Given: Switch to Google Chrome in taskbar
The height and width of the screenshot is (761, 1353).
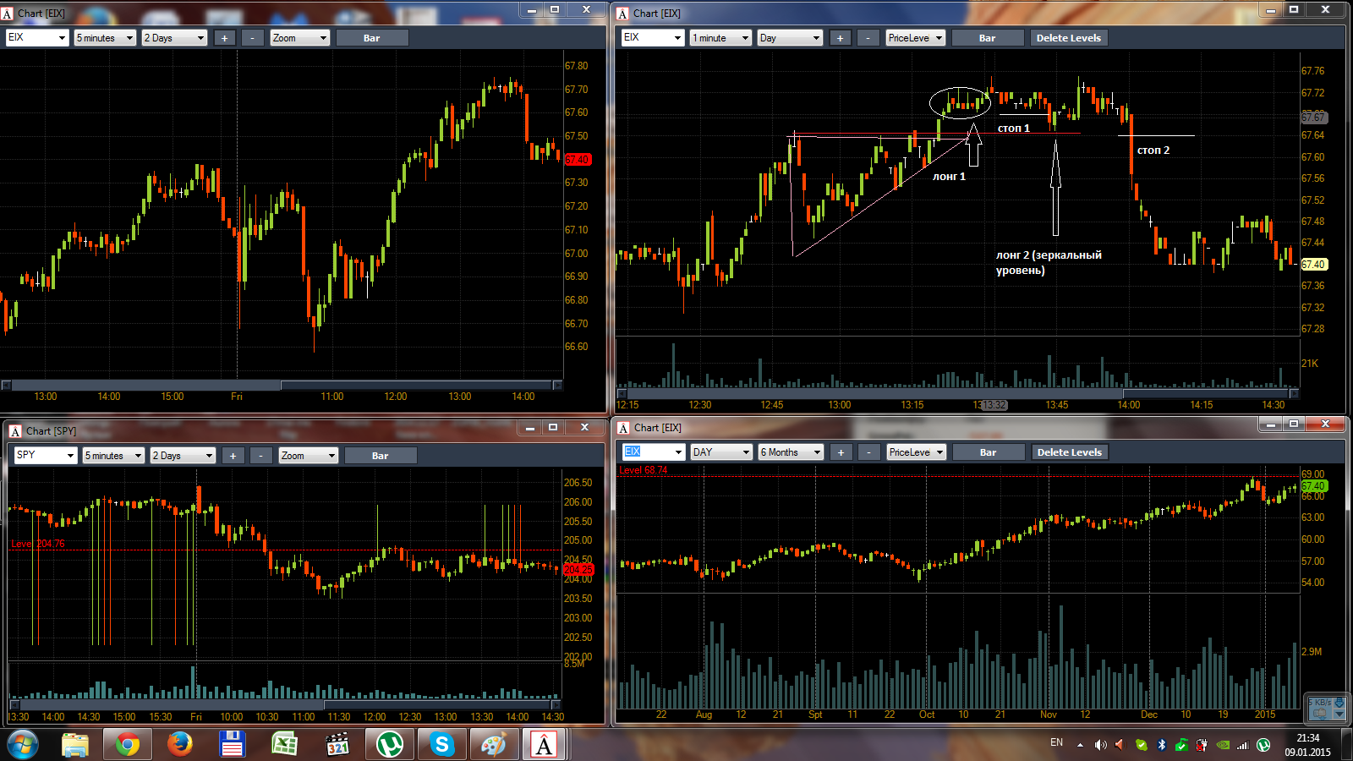Looking at the screenshot, I should click(x=128, y=745).
